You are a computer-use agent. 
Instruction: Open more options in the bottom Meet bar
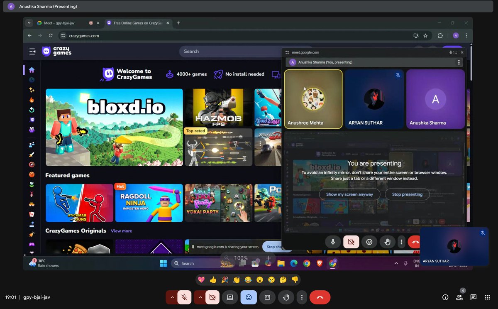(x=302, y=297)
